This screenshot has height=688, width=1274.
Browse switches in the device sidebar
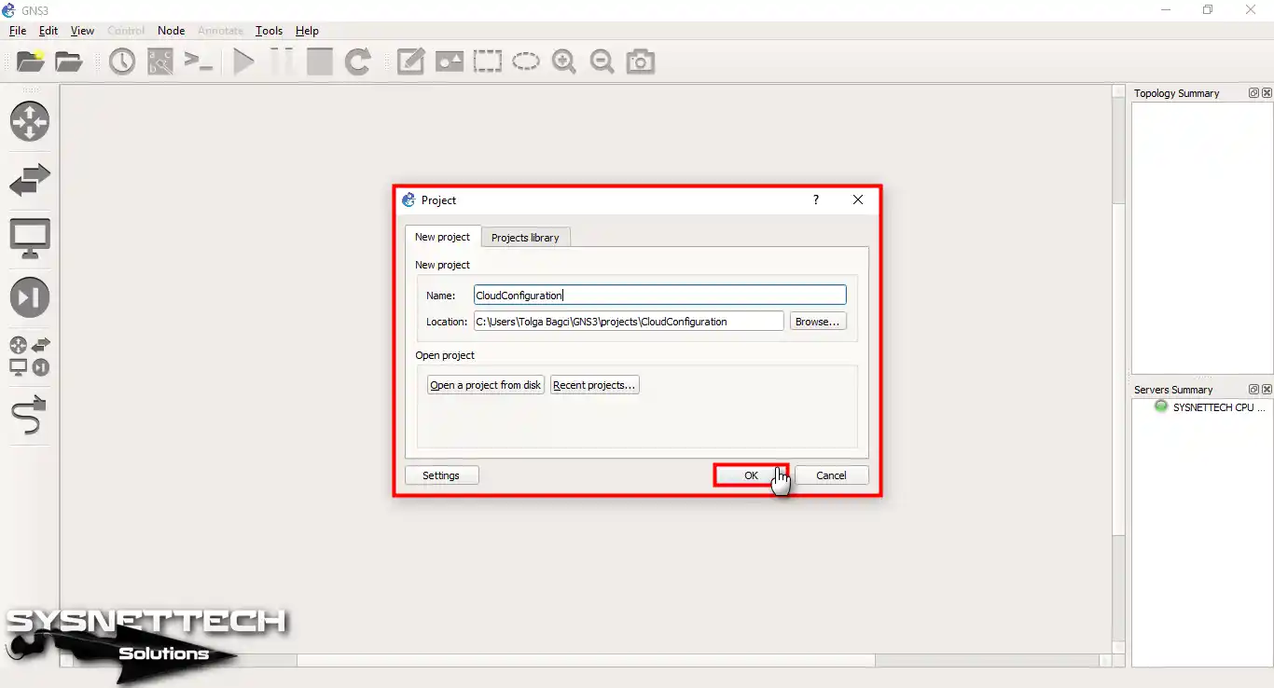(30, 180)
